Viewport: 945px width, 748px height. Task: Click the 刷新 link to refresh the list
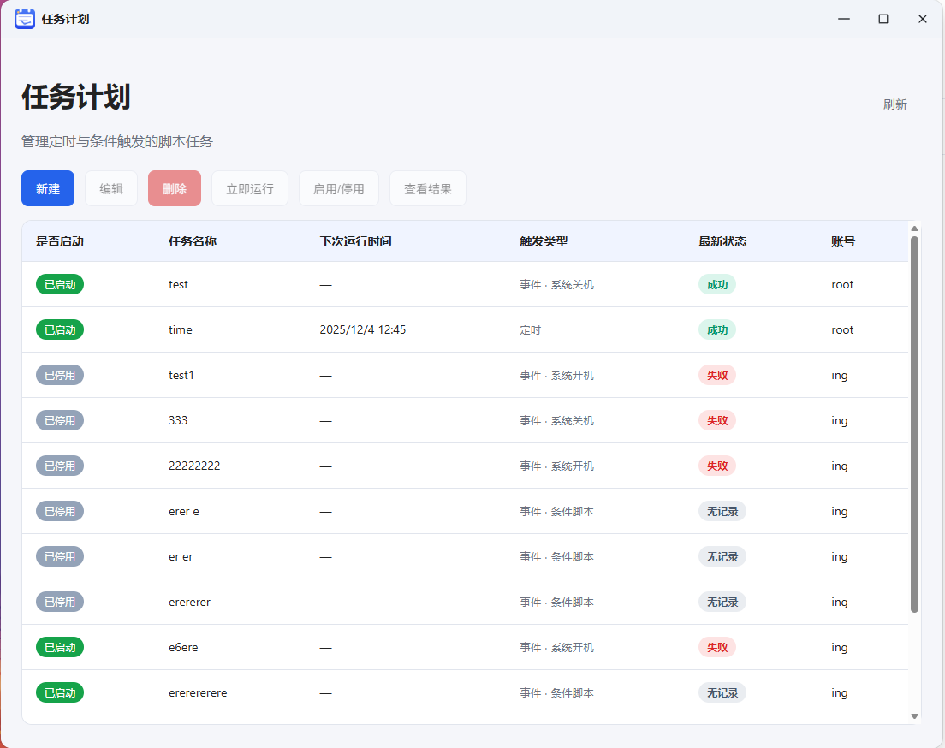click(x=895, y=104)
